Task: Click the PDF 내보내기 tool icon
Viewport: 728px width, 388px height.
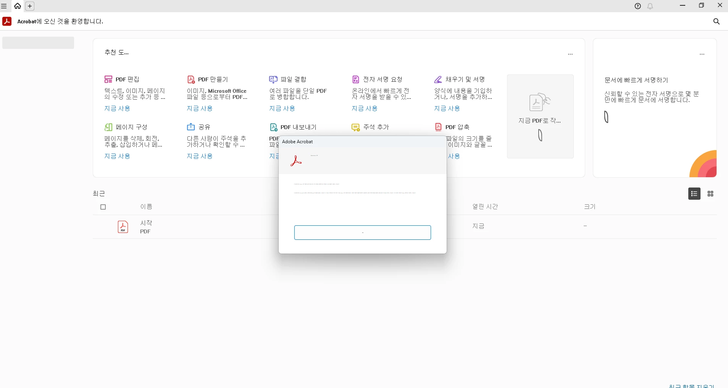Action: pos(273,127)
